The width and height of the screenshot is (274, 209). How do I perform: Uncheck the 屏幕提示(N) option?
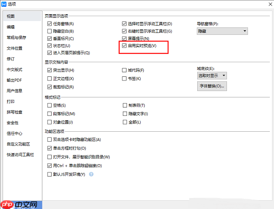tap(124, 38)
